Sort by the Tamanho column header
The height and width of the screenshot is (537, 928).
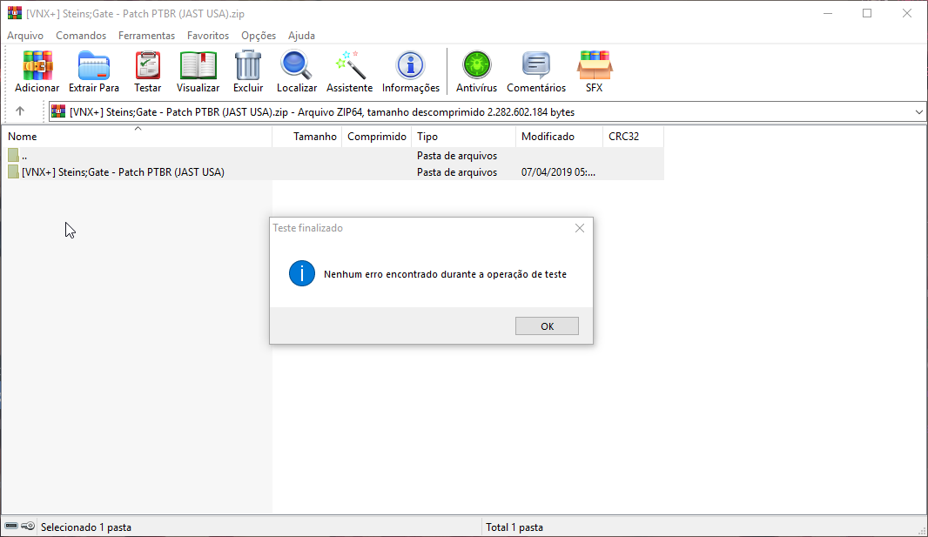point(306,137)
